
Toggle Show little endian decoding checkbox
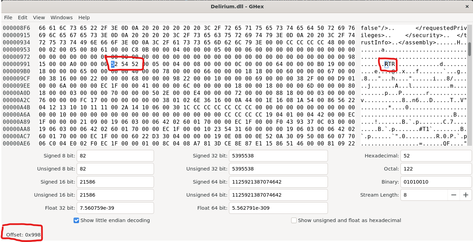click(x=77, y=220)
